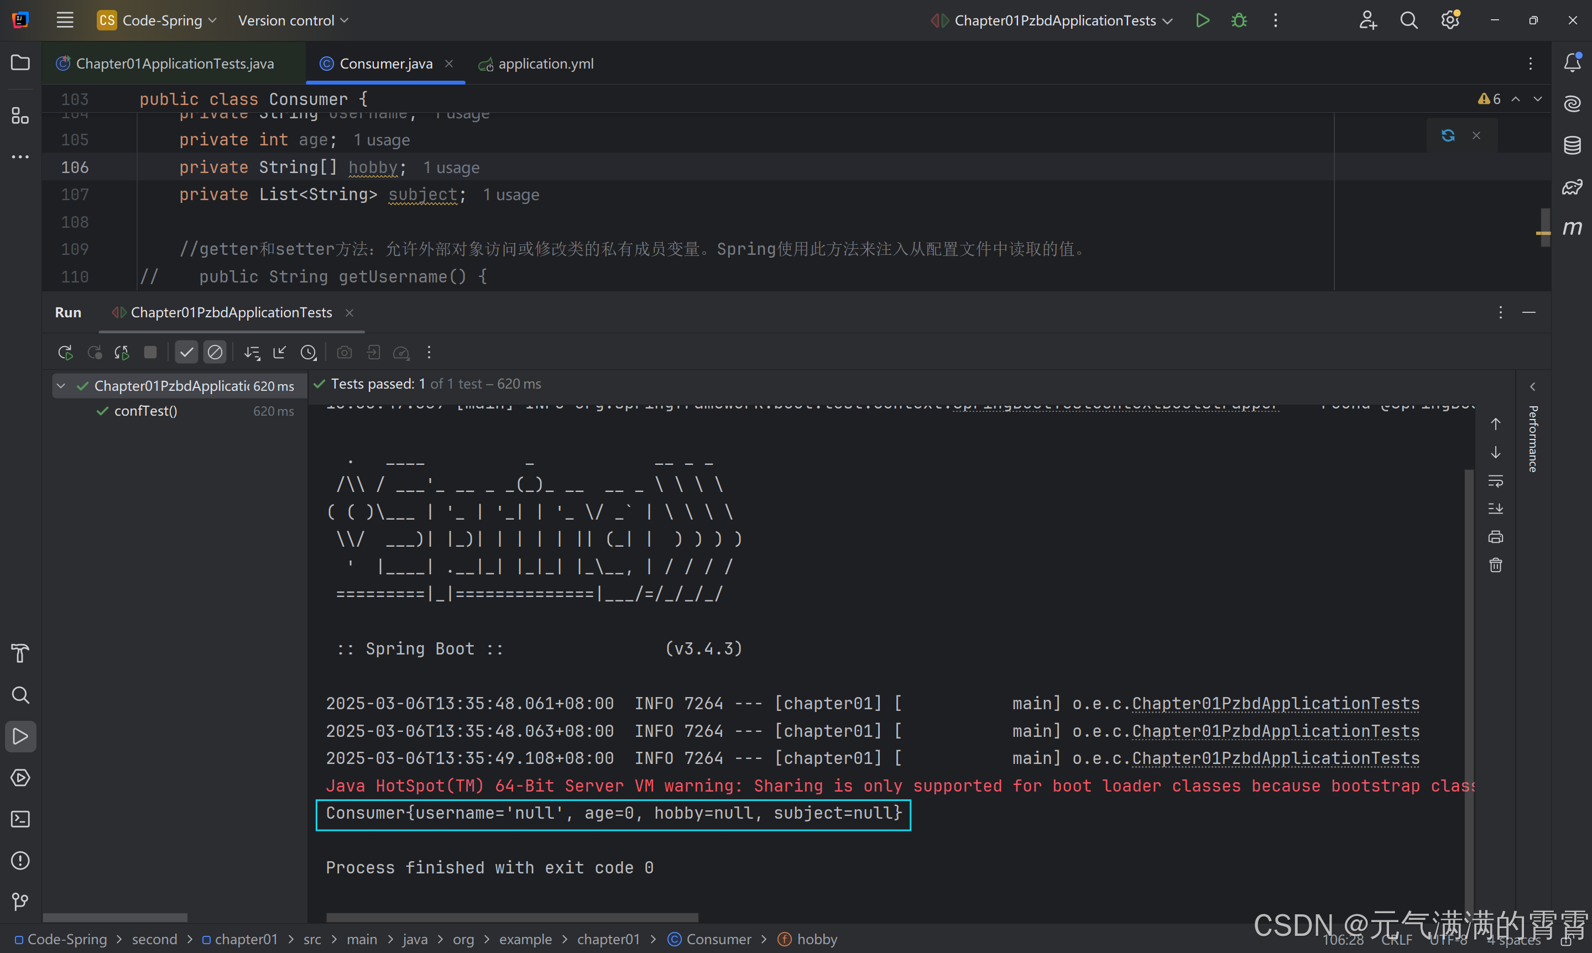The height and width of the screenshot is (953, 1592).
Task: Open the Test History clock icon
Action: [308, 353]
